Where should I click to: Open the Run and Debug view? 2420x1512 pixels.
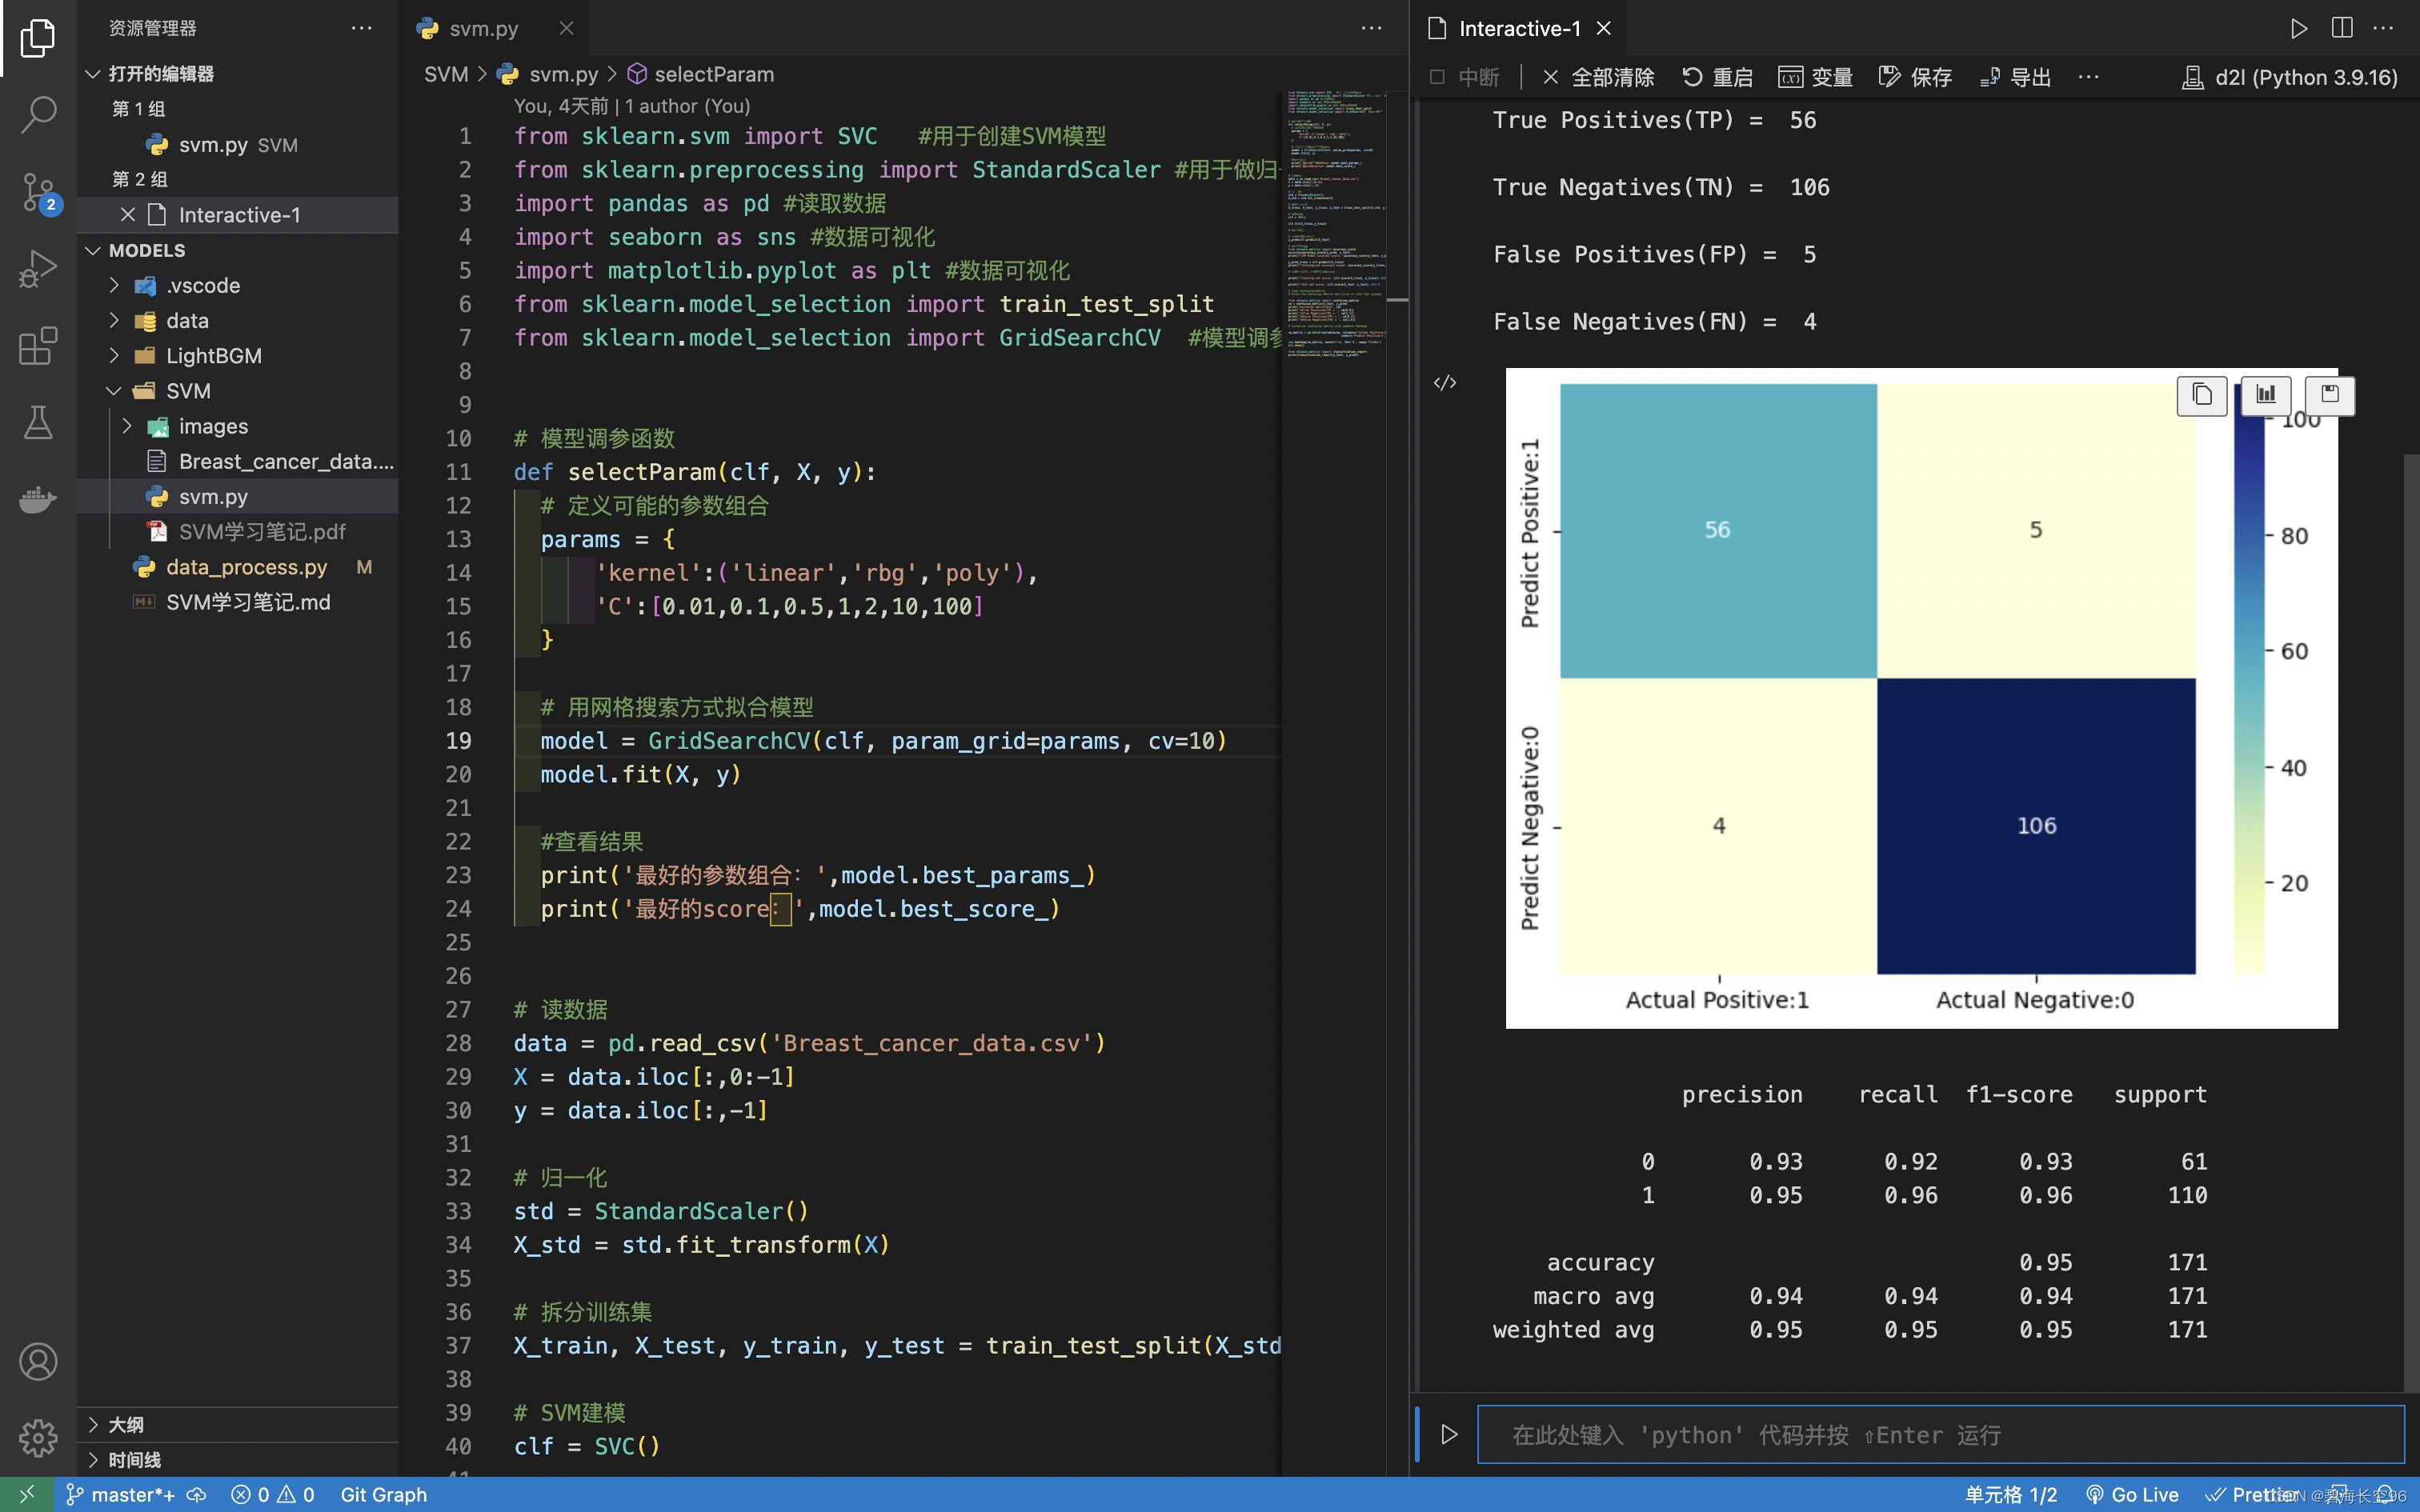click(x=38, y=269)
